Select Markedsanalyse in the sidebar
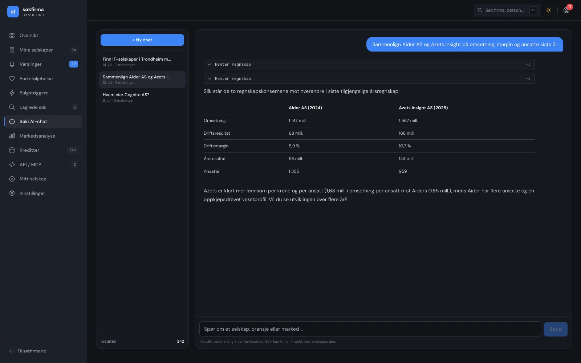This screenshot has height=363, width=581. coord(43,136)
